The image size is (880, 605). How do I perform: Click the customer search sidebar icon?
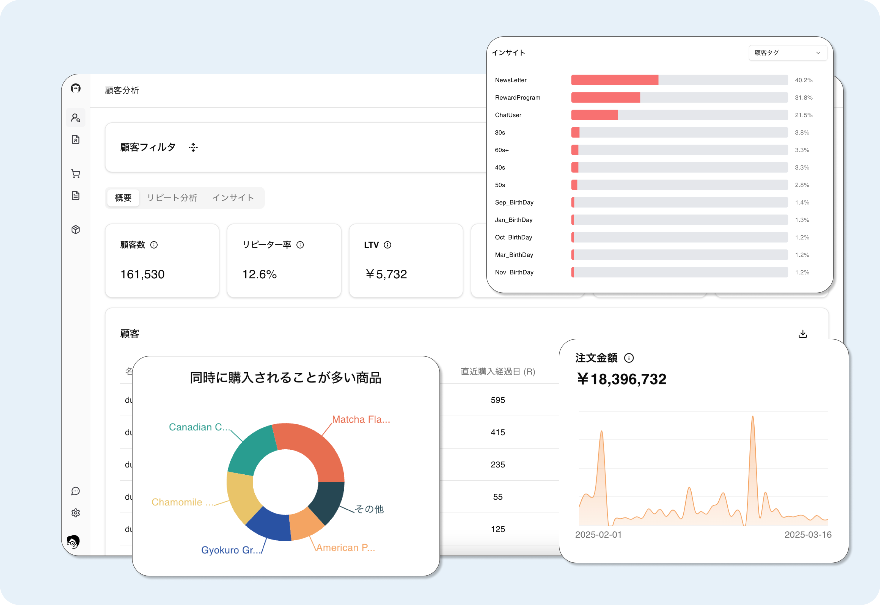[75, 118]
